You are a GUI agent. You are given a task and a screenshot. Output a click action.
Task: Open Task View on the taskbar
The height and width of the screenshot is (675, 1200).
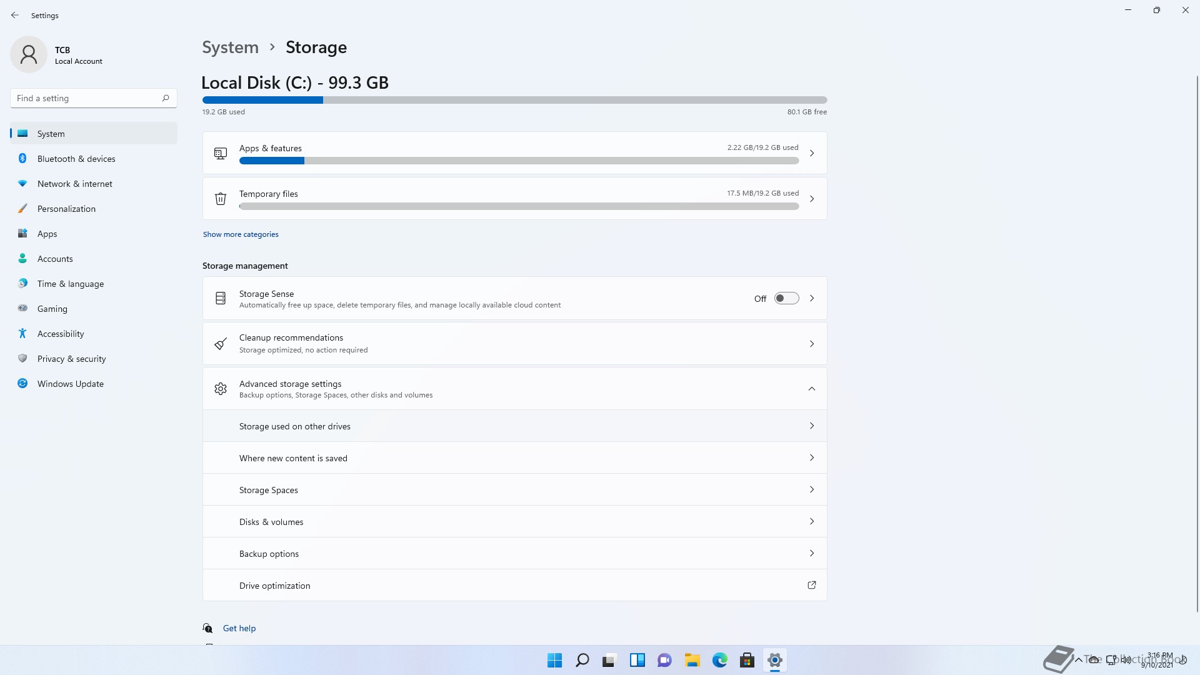tap(609, 660)
